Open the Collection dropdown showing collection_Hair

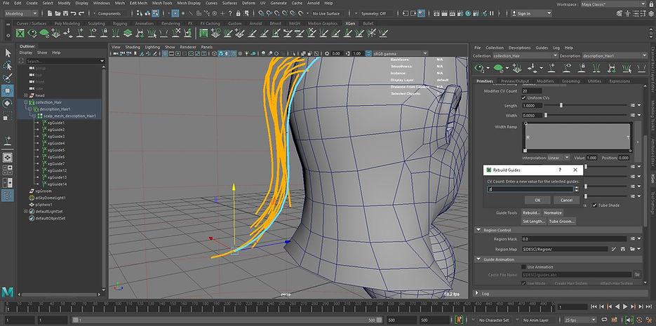coord(525,55)
